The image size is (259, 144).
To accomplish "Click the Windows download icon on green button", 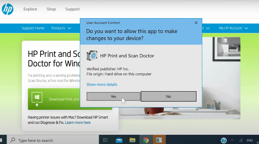I will click(x=37, y=99).
